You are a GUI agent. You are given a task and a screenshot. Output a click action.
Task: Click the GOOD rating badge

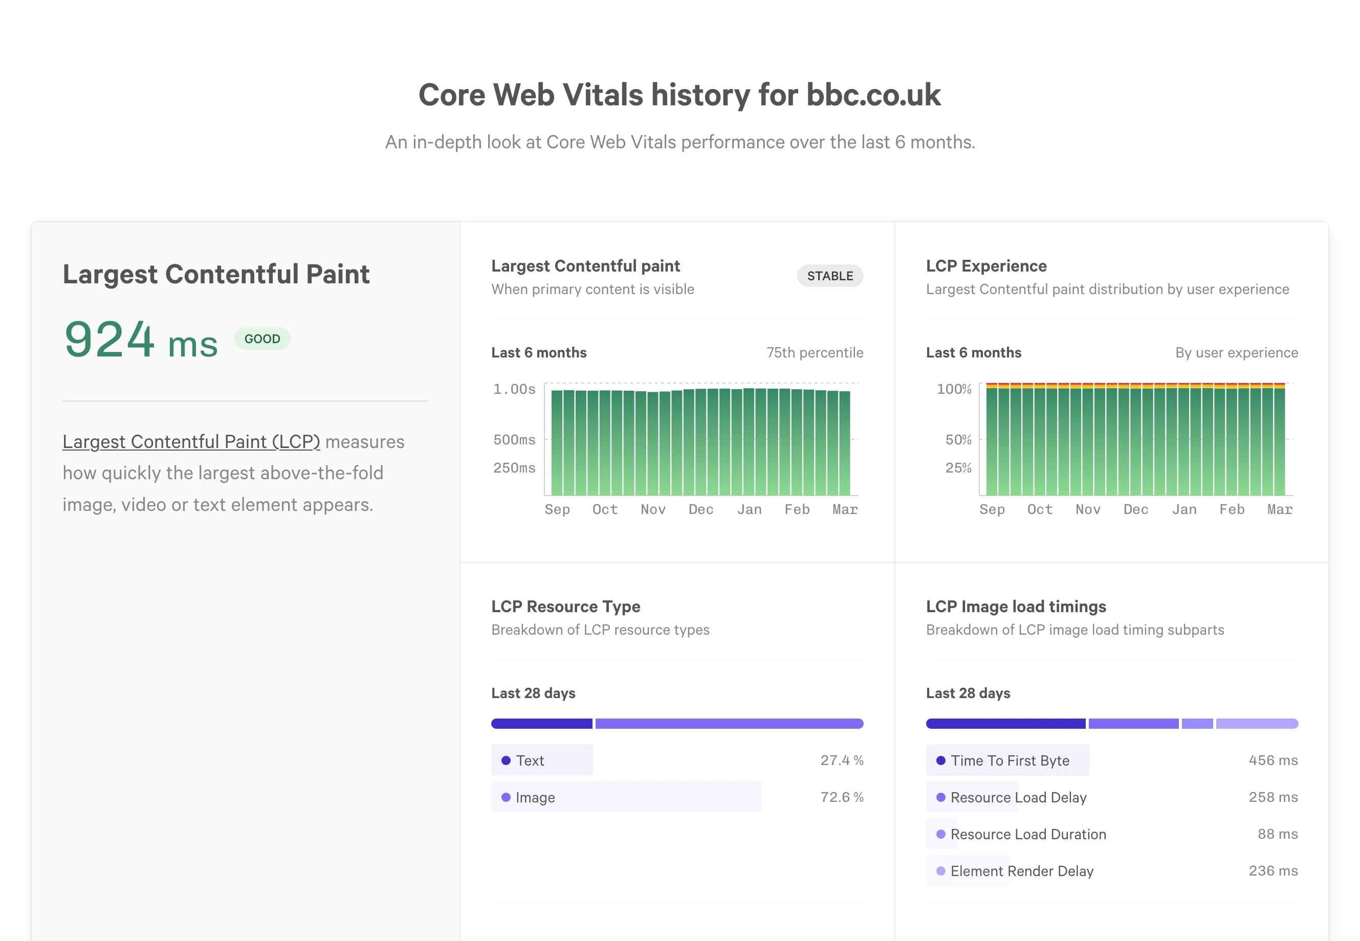click(x=262, y=339)
